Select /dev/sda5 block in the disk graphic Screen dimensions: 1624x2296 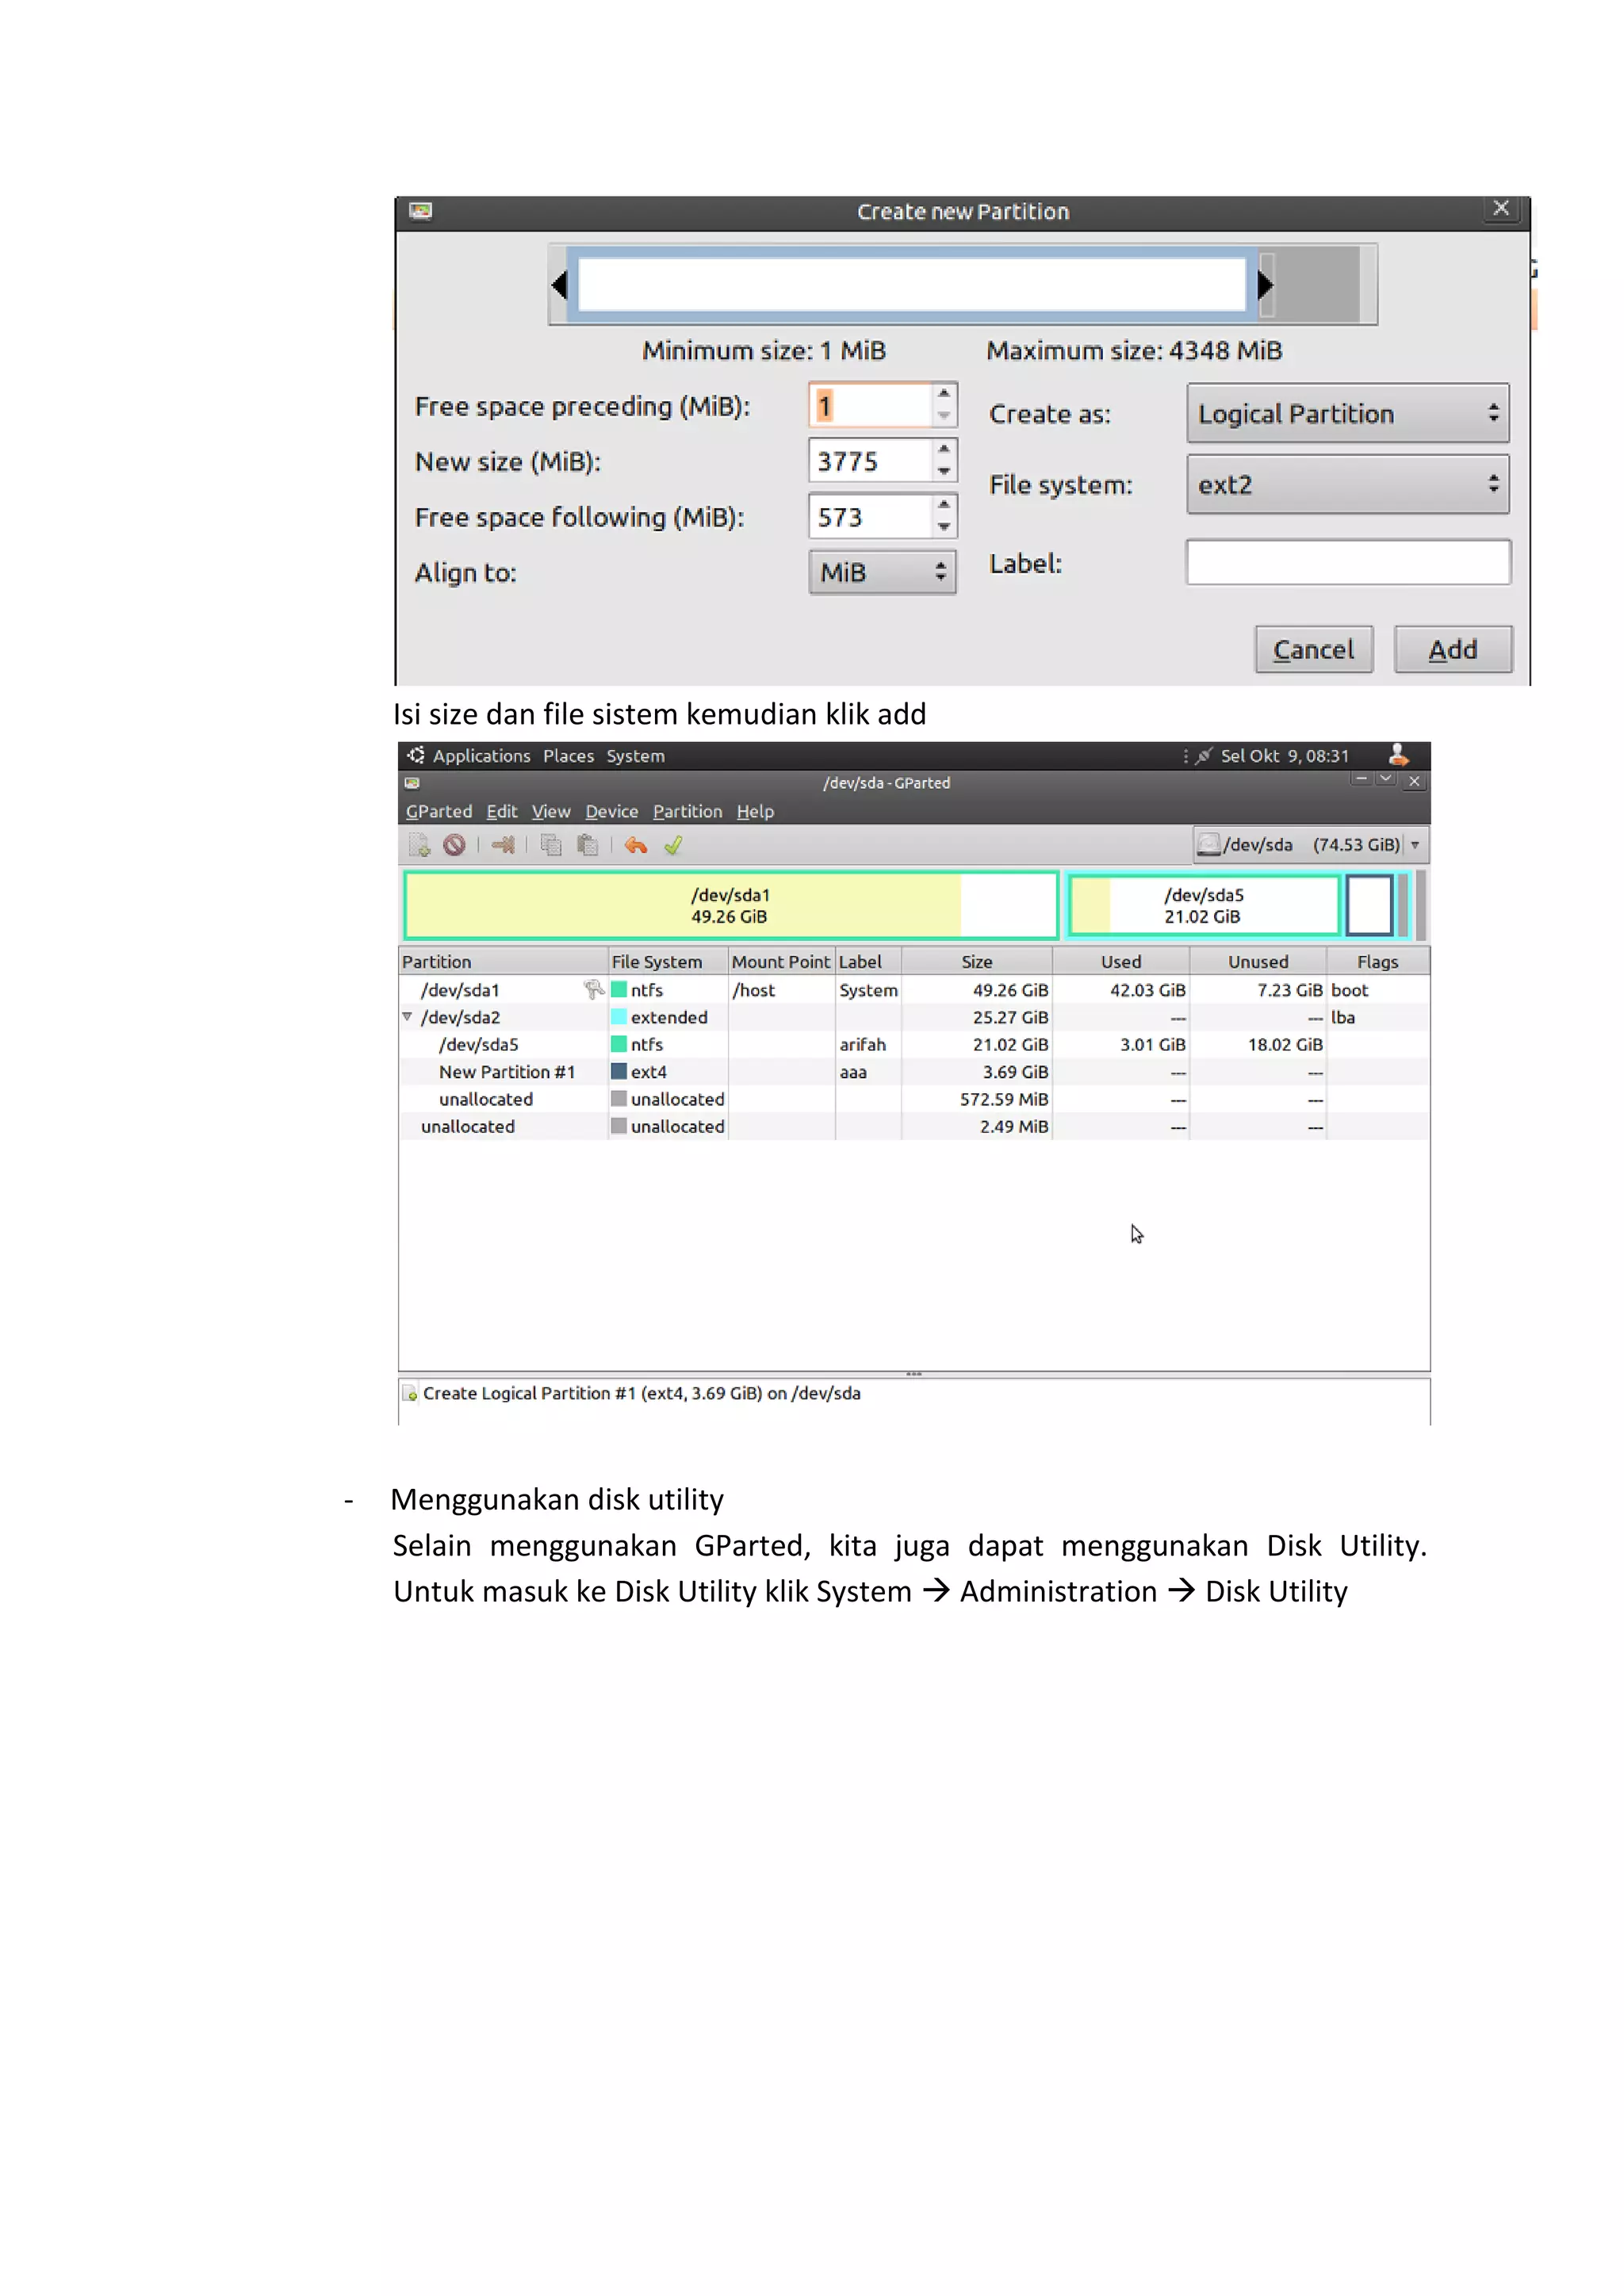(x=1204, y=905)
